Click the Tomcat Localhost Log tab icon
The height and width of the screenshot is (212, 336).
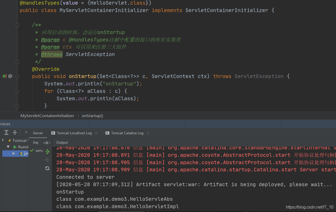click(53, 133)
